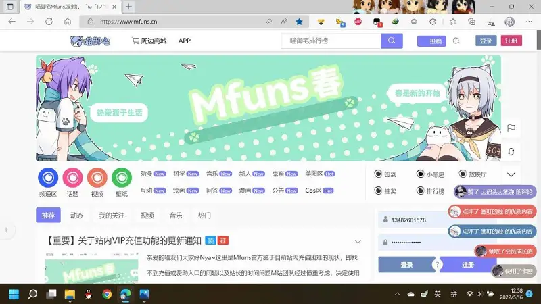Reload the page with the refresh icon
This screenshot has height=304, width=541.
tap(49, 22)
